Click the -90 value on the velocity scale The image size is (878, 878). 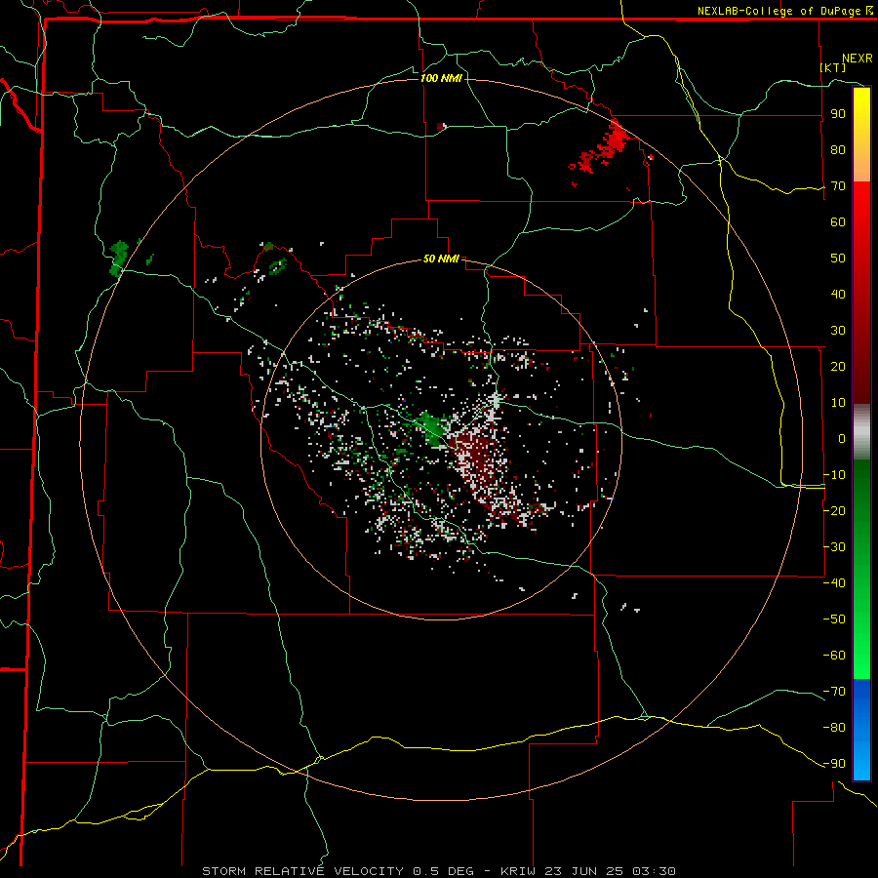click(835, 764)
